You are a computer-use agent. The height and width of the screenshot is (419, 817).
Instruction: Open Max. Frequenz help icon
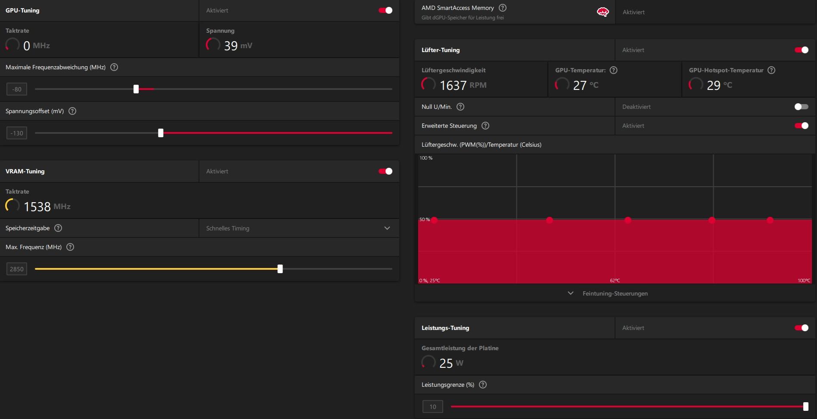70,247
